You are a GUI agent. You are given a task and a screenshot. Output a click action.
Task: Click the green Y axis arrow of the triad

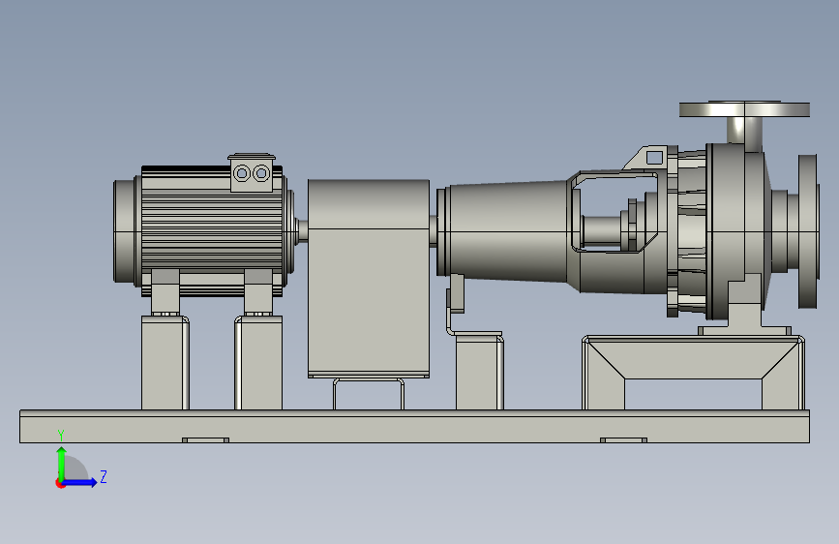point(62,464)
